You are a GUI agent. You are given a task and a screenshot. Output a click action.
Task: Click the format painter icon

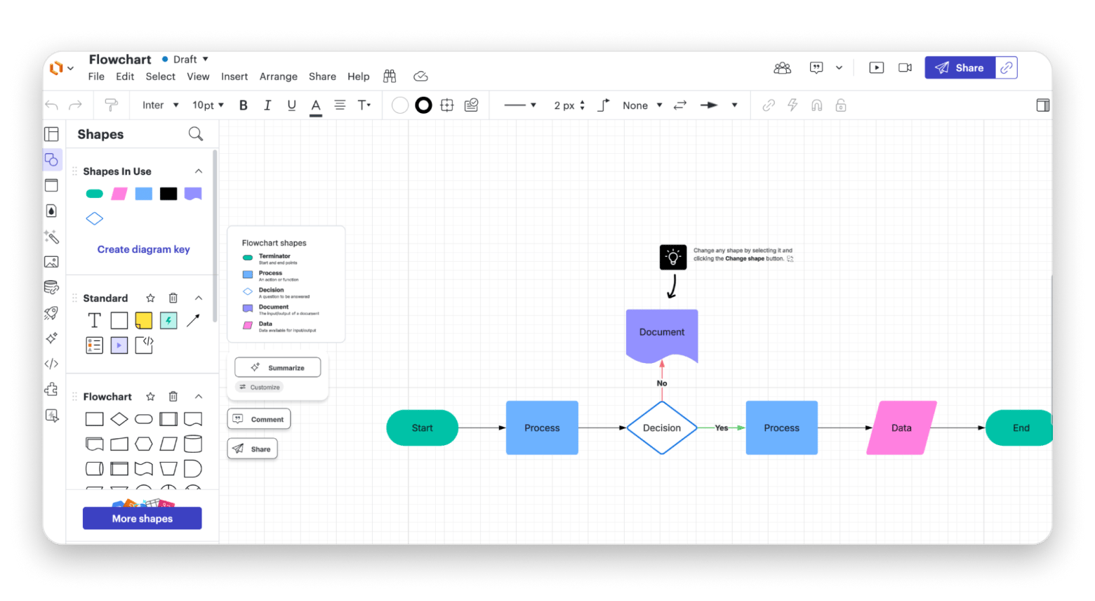pyautogui.click(x=111, y=105)
